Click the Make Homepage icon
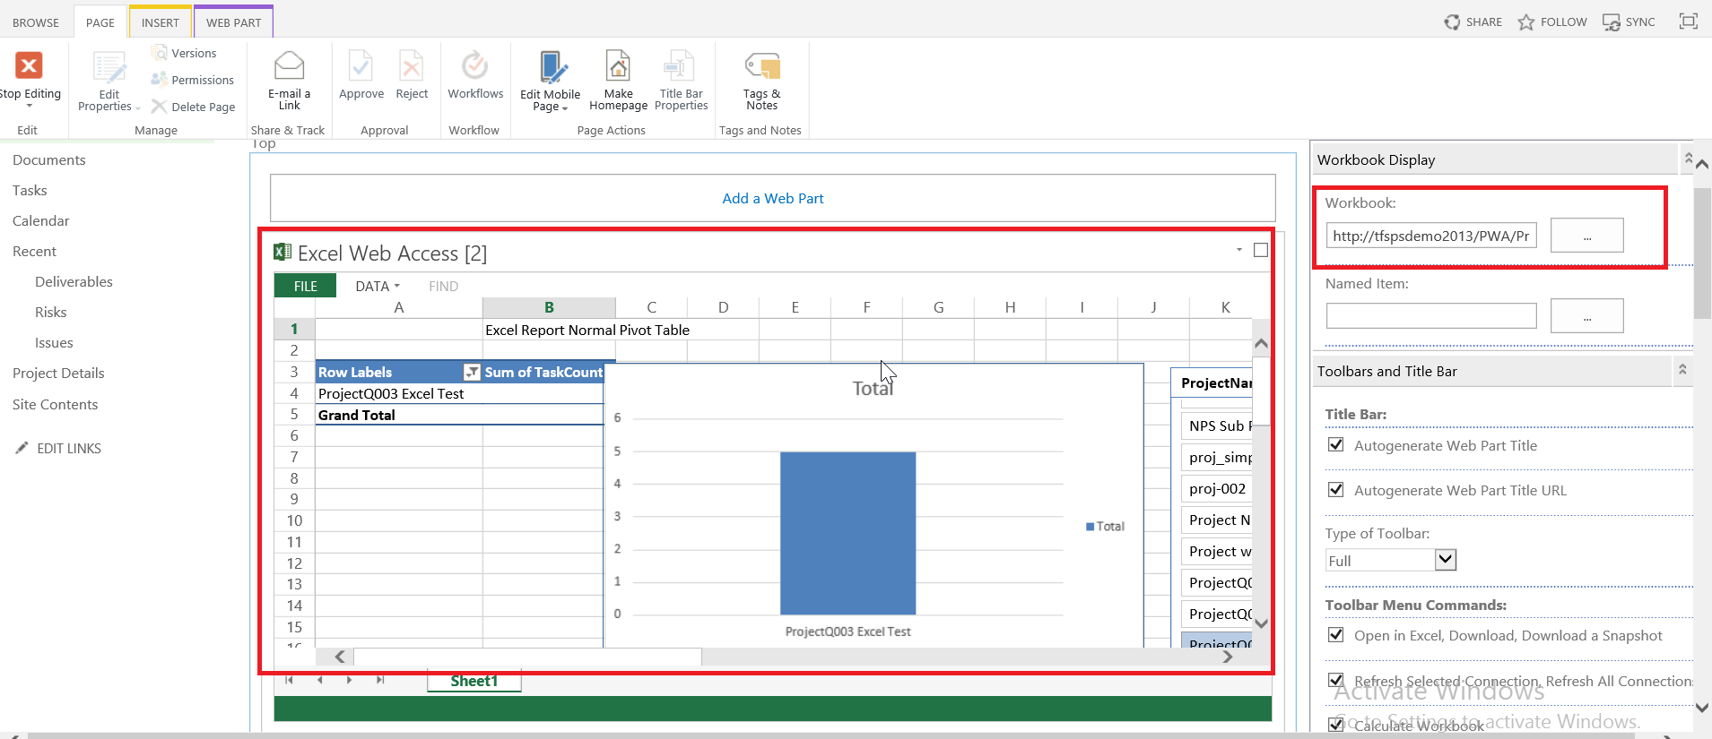This screenshot has height=739, width=1712. coord(618,66)
